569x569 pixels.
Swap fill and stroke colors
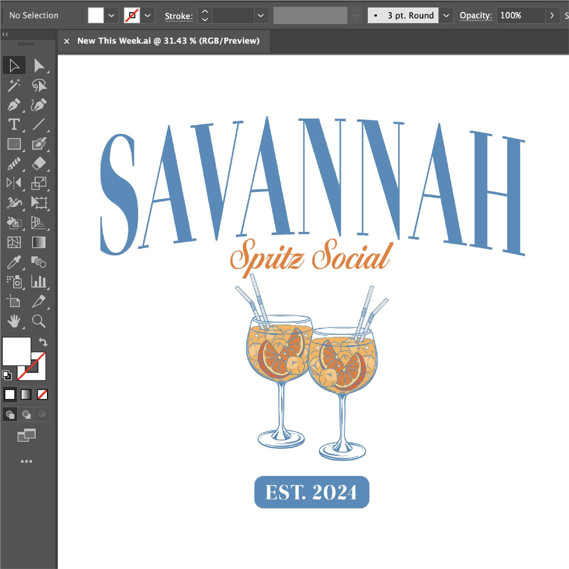pyautogui.click(x=43, y=342)
